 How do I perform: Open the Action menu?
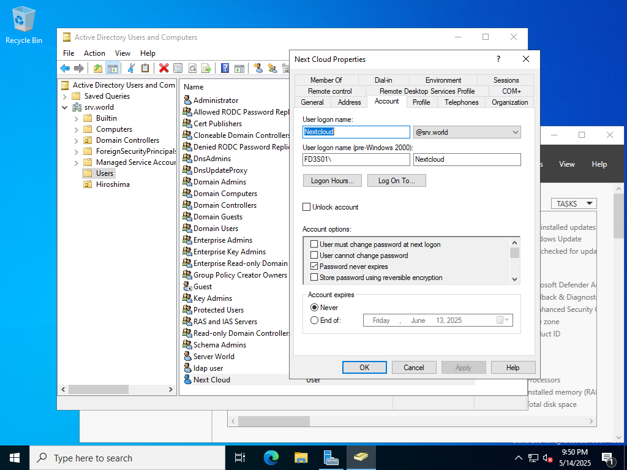click(x=94, y=53)
